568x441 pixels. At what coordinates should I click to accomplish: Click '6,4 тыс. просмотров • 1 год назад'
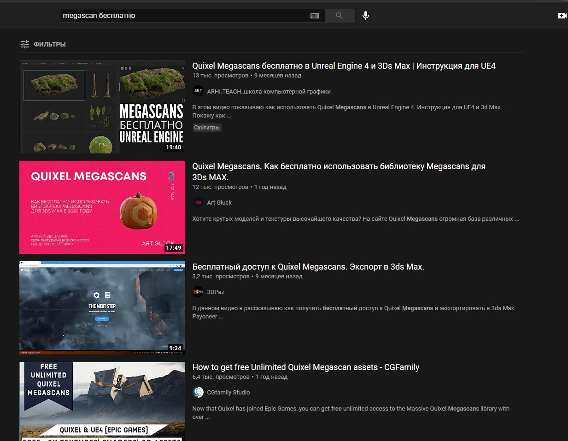pyautogui.click(x=240, y=377)
